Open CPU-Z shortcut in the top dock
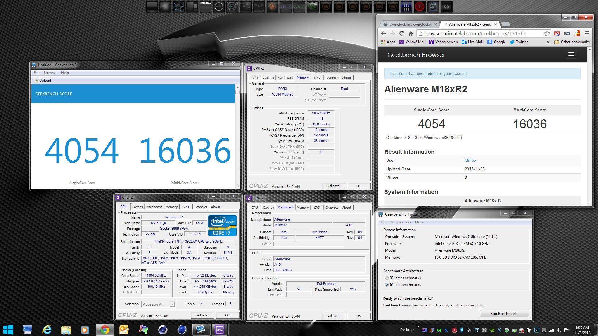This screenshot has height=336, width=598. pyautogui.click(x=286, y=7)
